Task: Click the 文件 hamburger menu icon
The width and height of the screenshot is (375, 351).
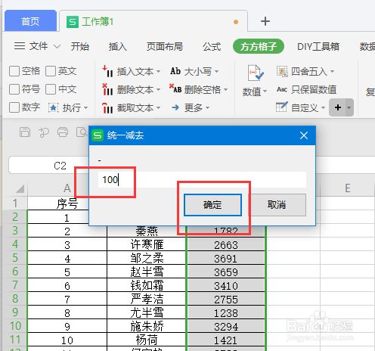Action: [x=20, y=46]
